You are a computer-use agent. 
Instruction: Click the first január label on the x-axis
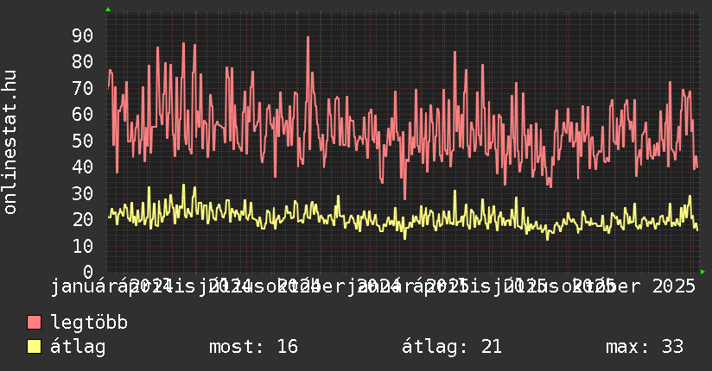(x=85, y=286)
